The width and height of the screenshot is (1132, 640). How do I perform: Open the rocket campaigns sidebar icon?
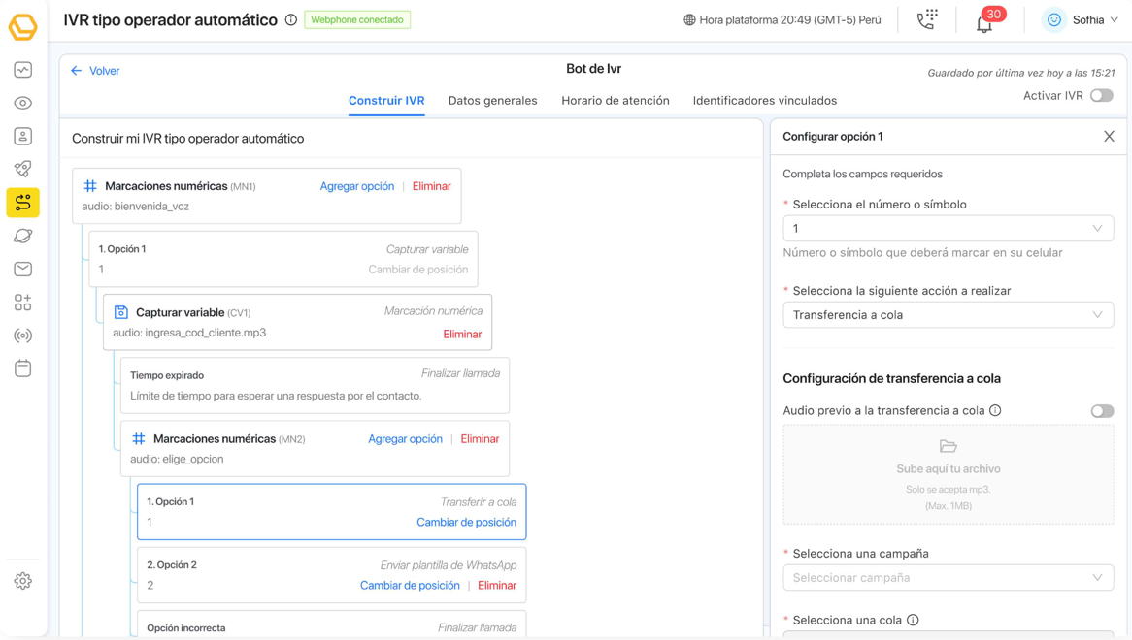pyautogui.click(x=23, y=169)
